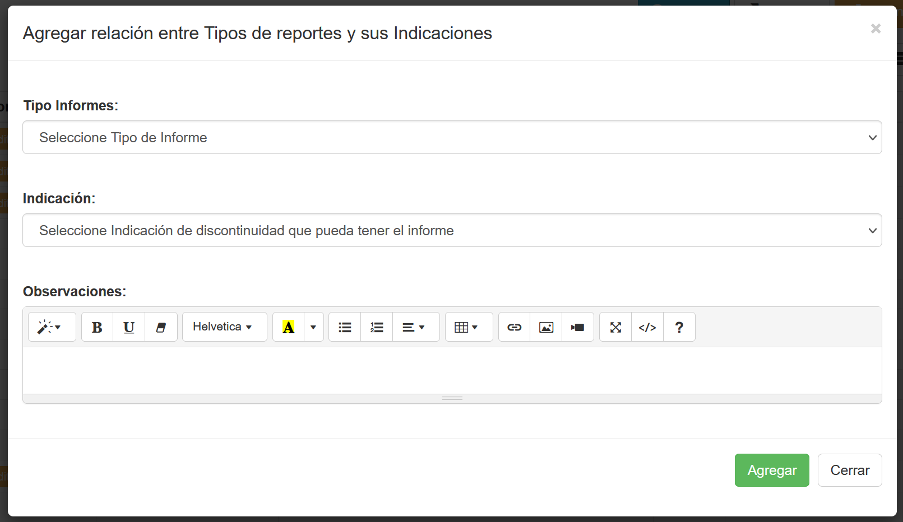Click the eraser remove font style icon
The image size is (903, 522).
click(161, 327)
